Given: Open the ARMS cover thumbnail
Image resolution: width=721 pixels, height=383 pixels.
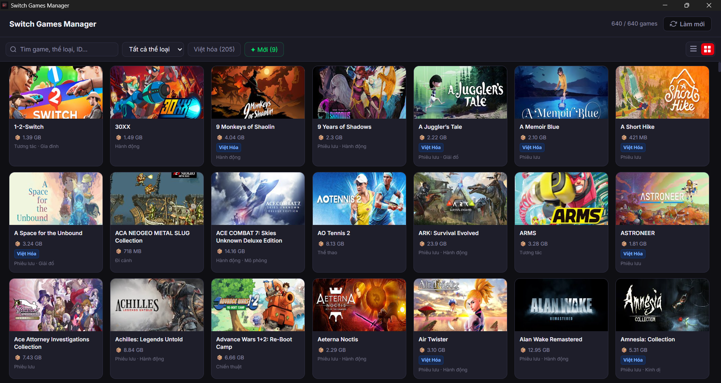Looking at the screenshot, I should pos(561,199).
